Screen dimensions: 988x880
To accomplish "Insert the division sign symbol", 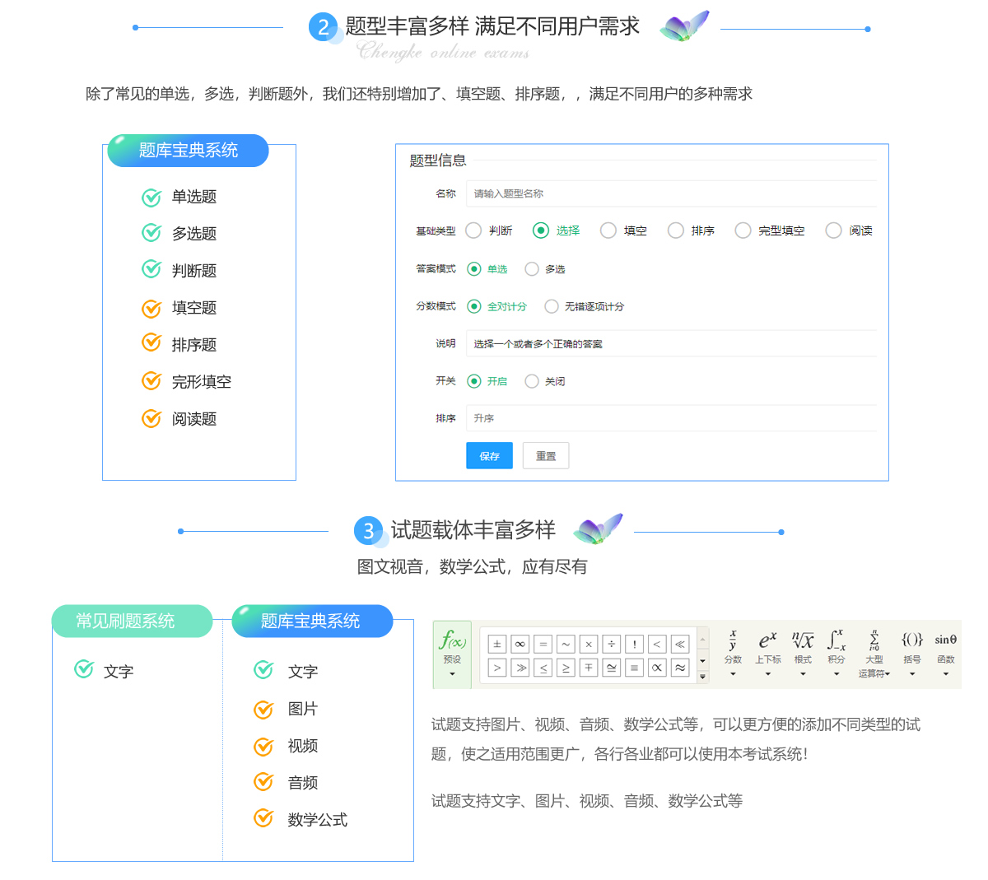I will click(x=611, y=645).
